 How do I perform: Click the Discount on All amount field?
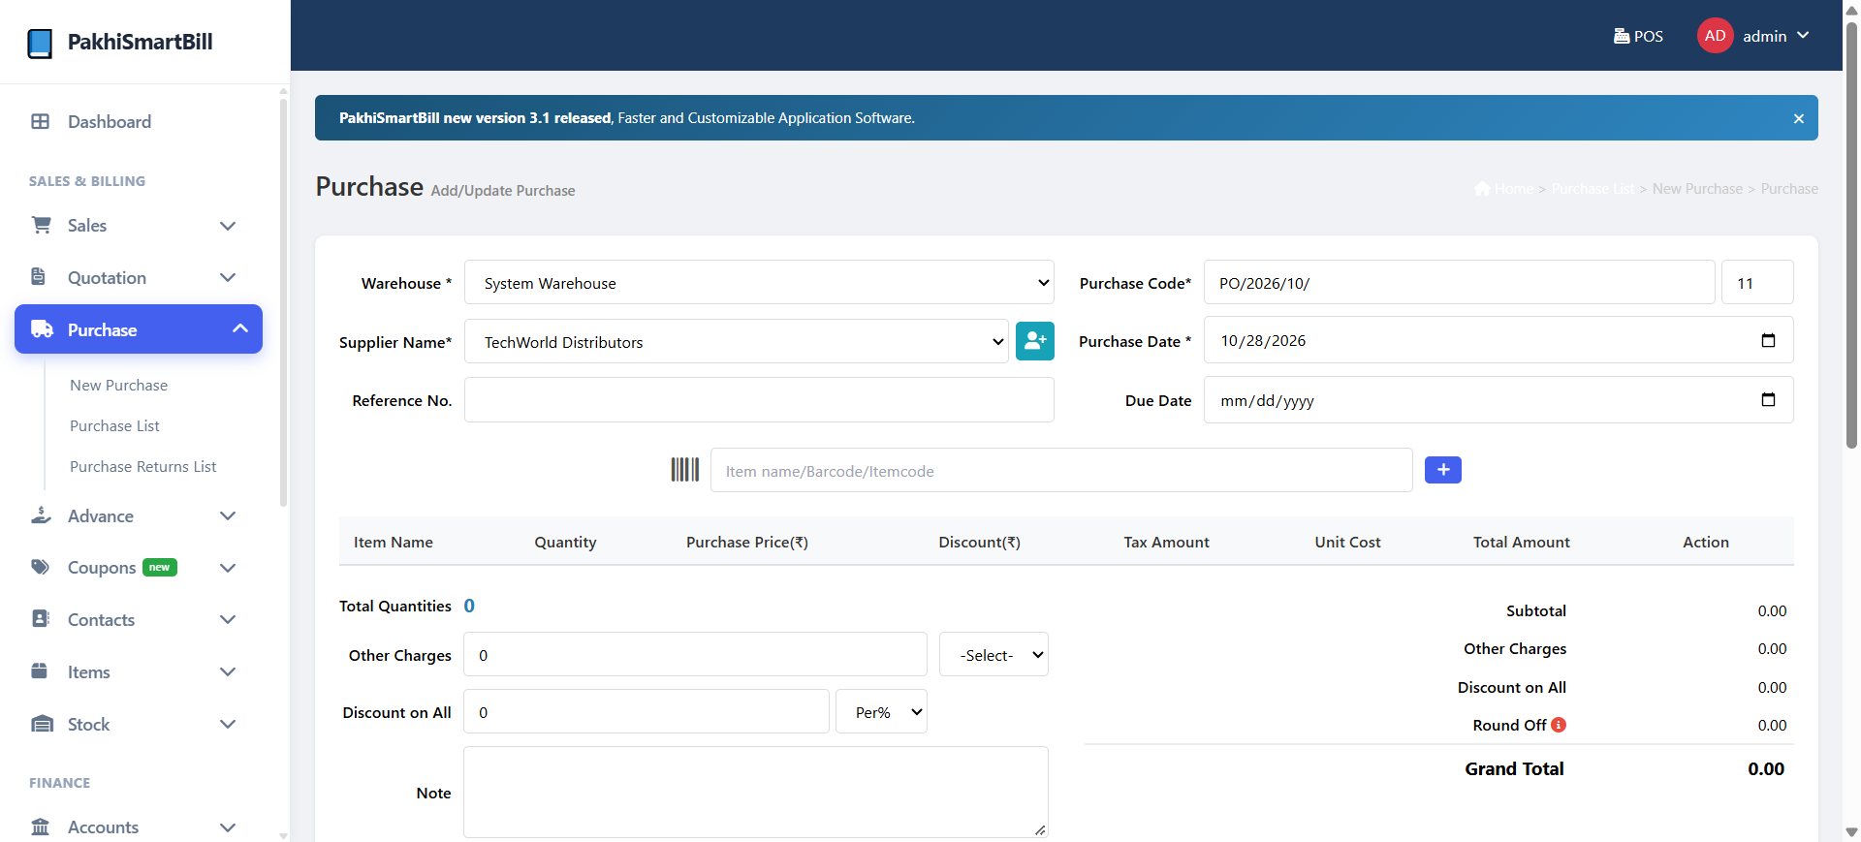[x=647, y=711]
